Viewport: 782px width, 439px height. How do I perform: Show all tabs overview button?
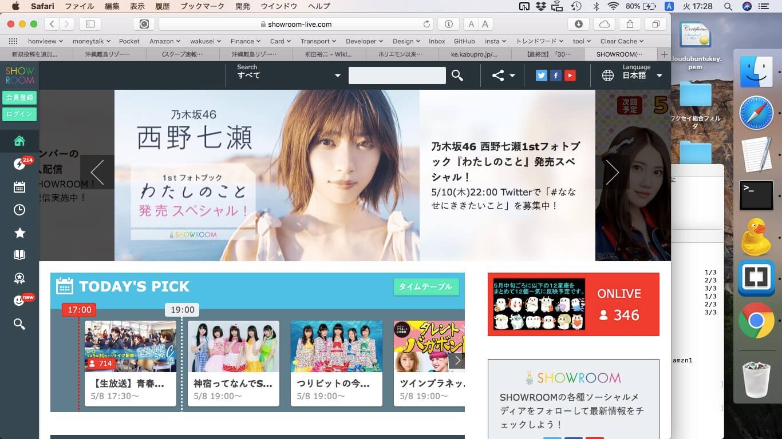click(656, 24)
